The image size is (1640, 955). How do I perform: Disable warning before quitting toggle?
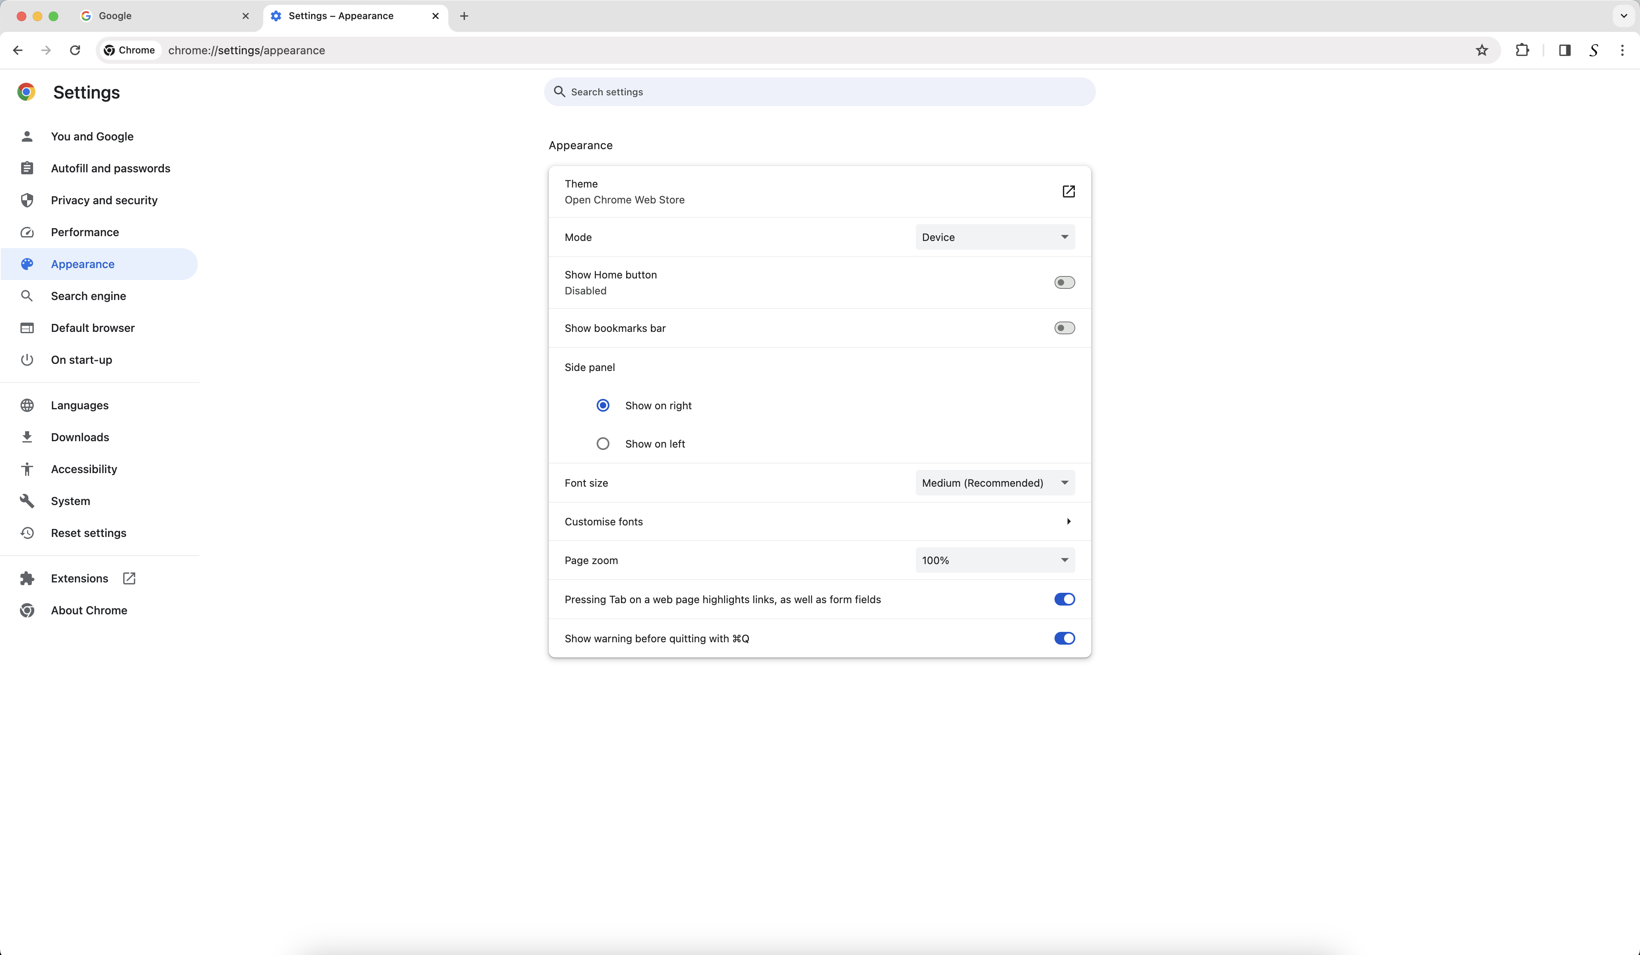pos(1064,639)
